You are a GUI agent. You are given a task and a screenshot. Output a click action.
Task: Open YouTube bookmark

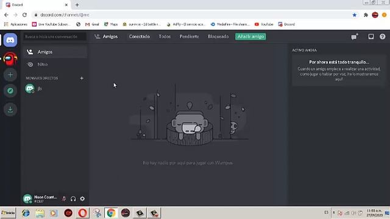[x=264, y=24]
